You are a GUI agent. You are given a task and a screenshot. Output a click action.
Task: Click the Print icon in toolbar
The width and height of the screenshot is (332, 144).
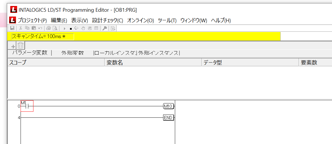click(x=49, y=28)
